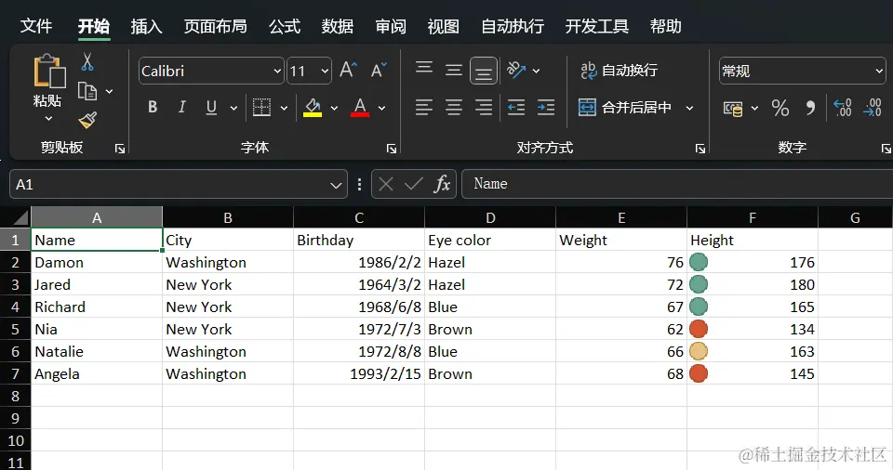Decrease decimal places icon

point(873,107)
